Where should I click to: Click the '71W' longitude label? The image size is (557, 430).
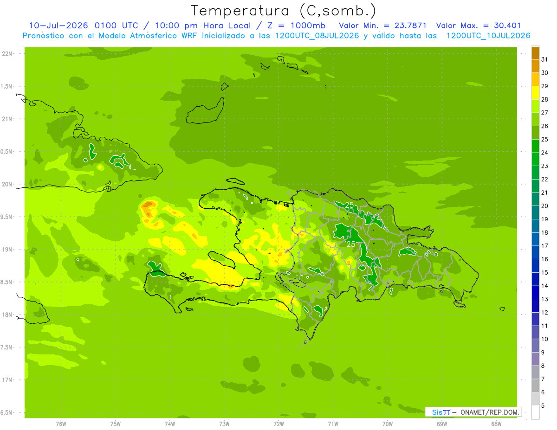pyautogui.click(x=333, y=424)
